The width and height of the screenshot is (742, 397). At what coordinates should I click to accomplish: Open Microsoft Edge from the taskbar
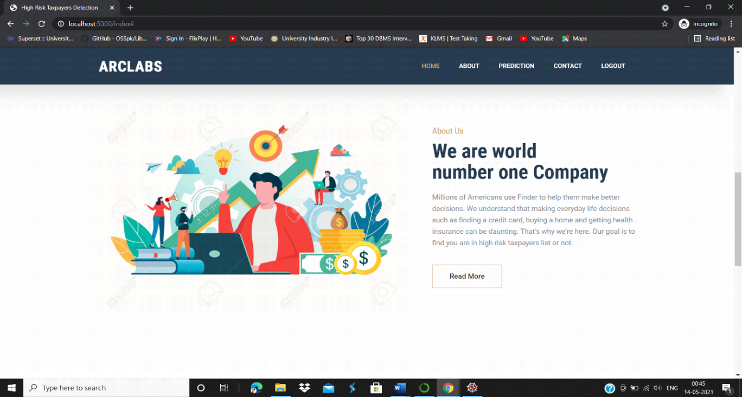coord(257,388)
